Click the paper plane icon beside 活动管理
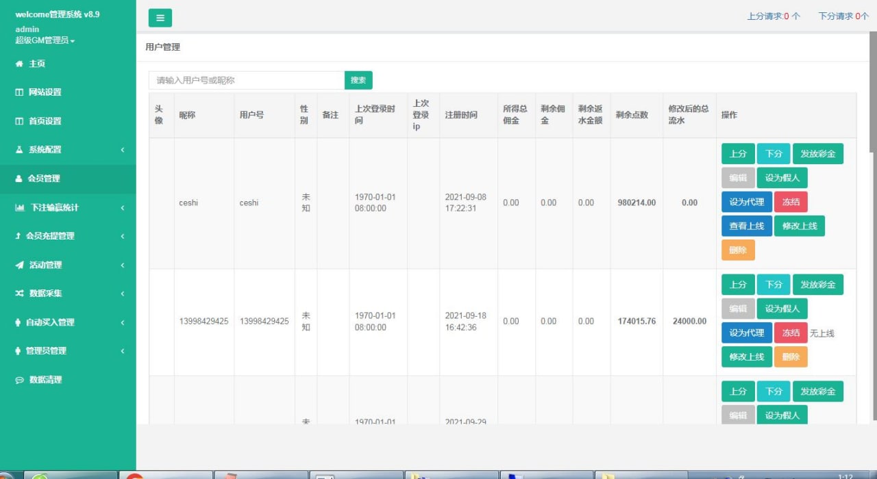Screen dimensions: 877x479 (x=19, y=265)
